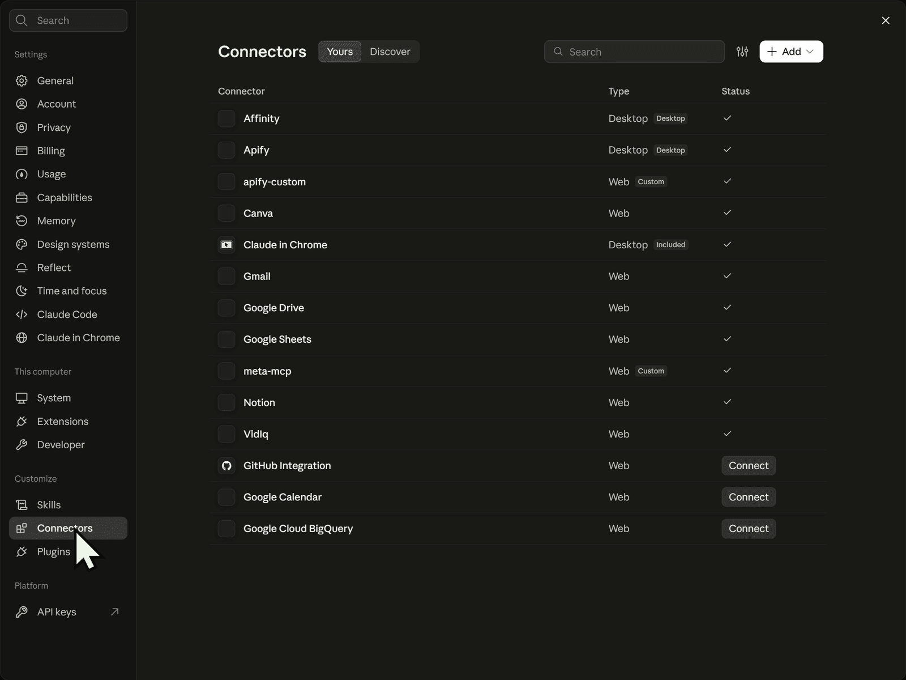Click the Account person icon
The image size is (906, 680).
[22, 104]
